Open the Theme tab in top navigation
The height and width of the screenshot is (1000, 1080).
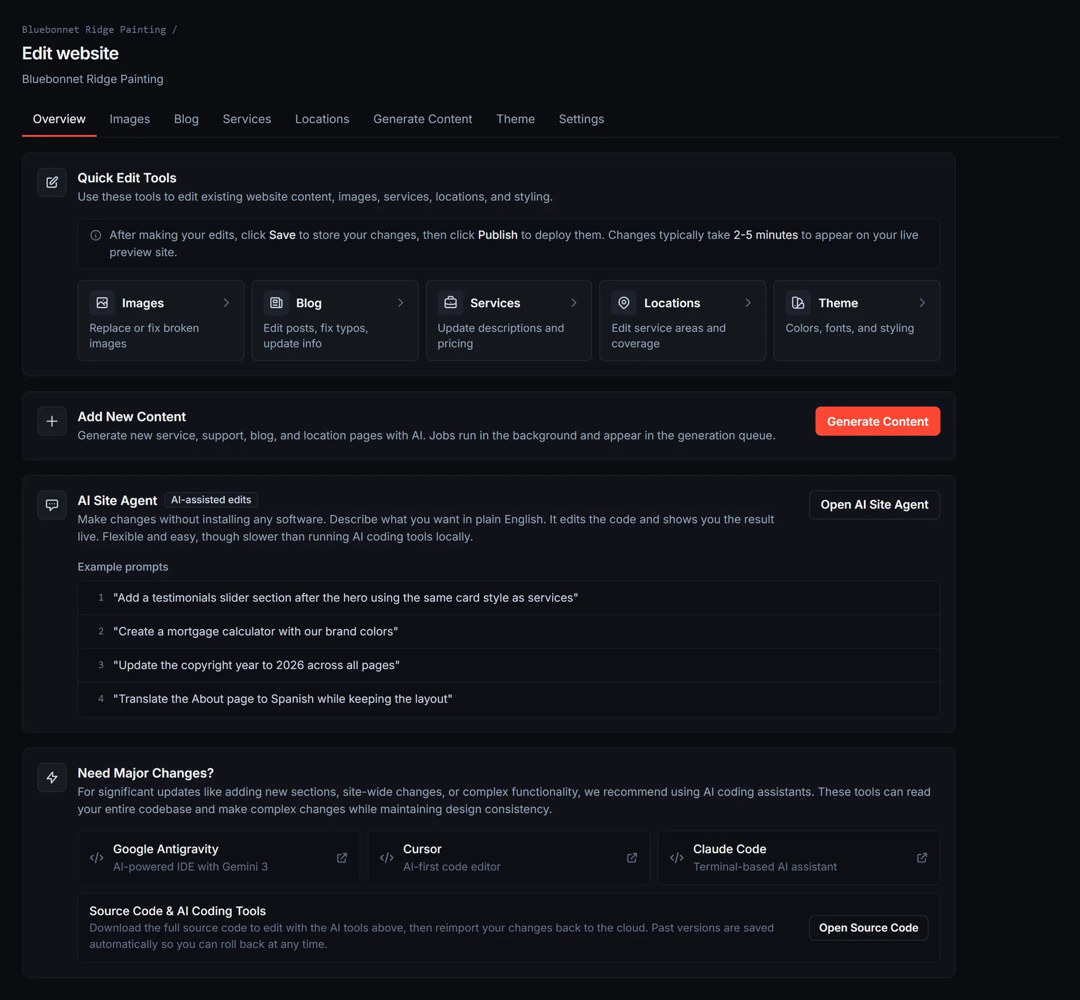(x=515, y=119)
